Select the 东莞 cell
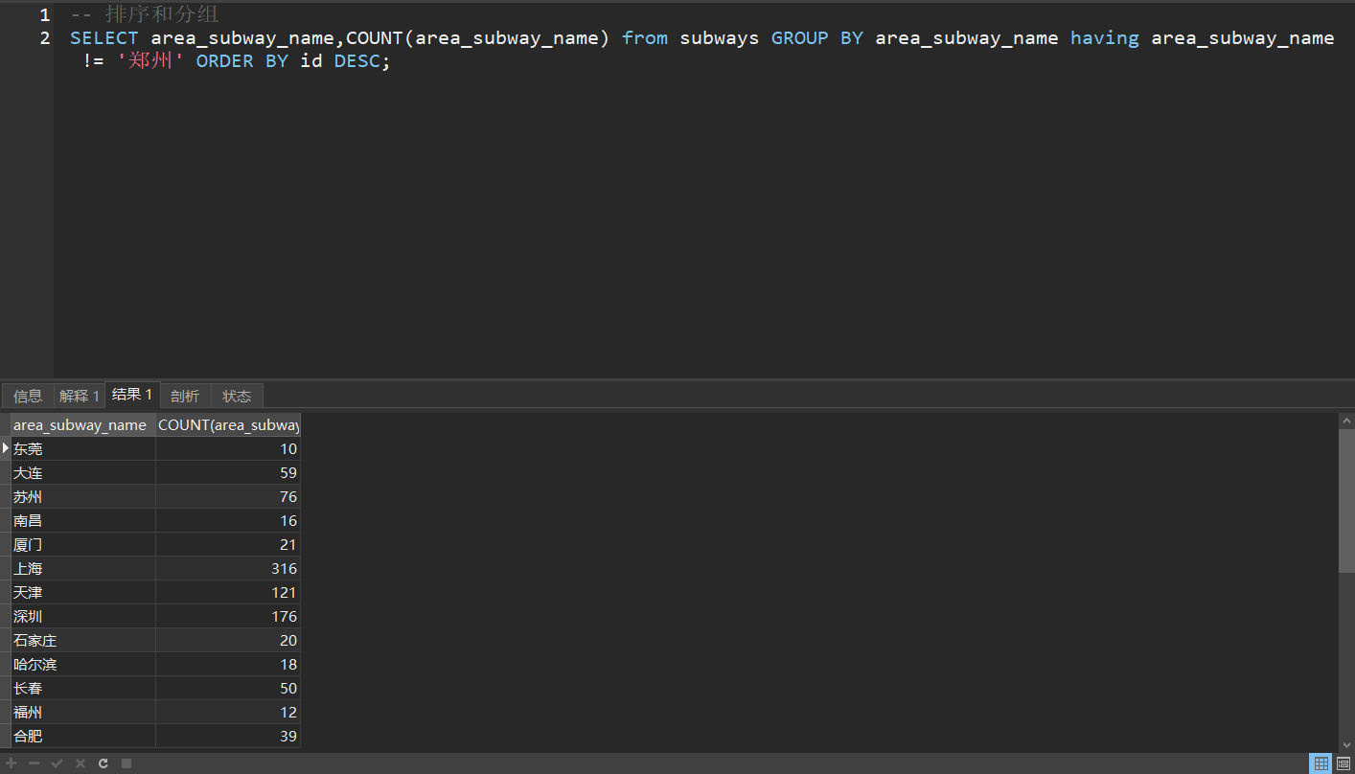 tap(83, 449)
